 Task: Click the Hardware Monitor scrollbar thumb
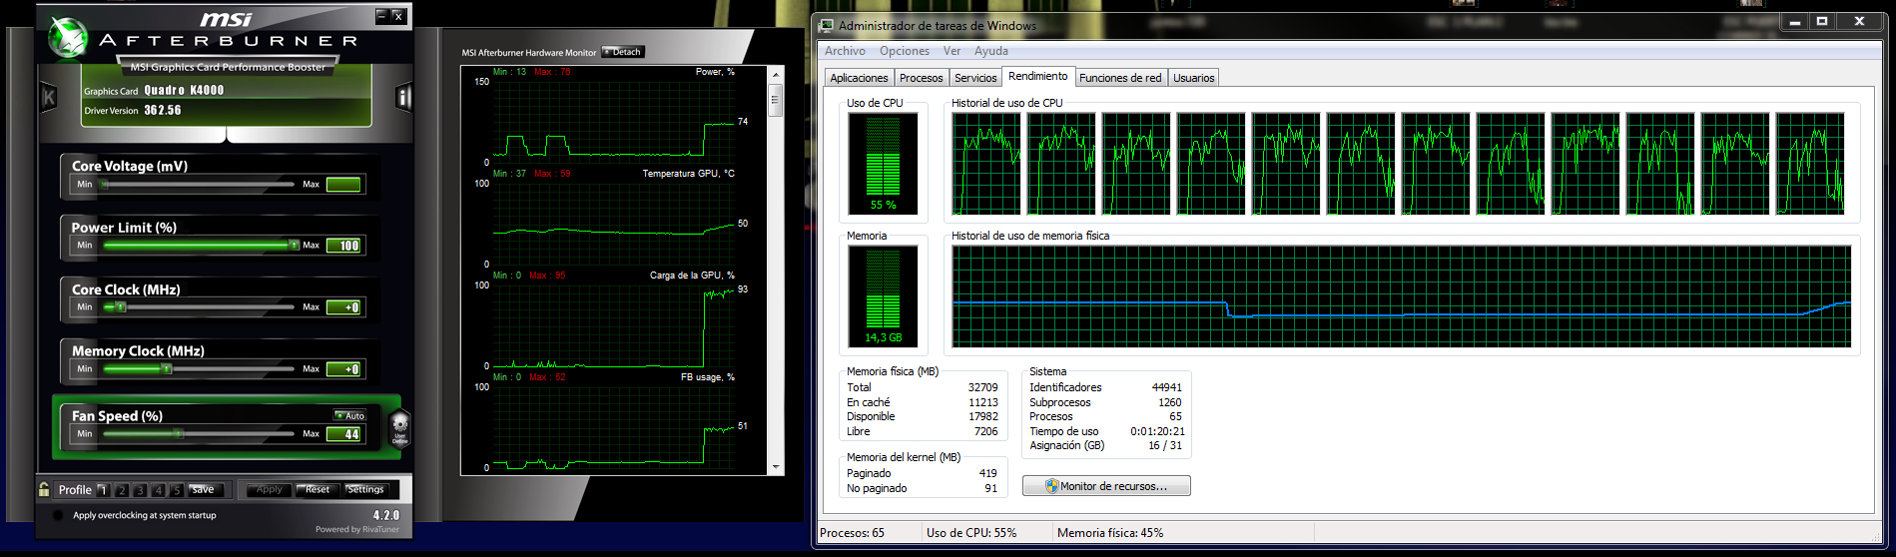tap(775, 100)
